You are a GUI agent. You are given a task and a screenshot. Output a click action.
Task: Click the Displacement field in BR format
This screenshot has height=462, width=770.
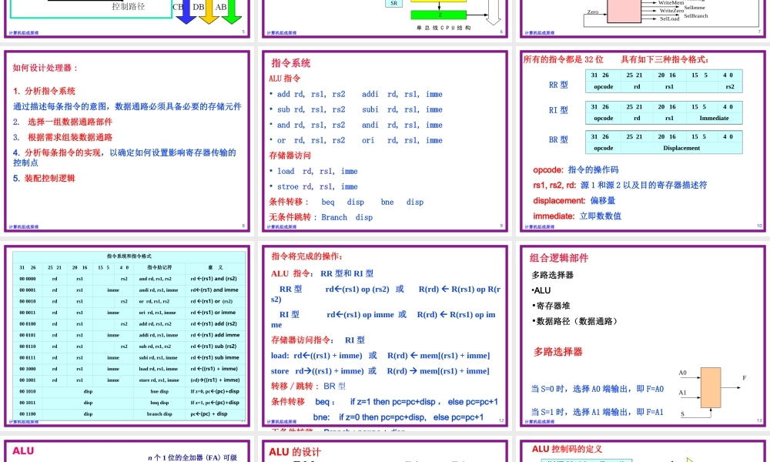[x=681, y=148]
